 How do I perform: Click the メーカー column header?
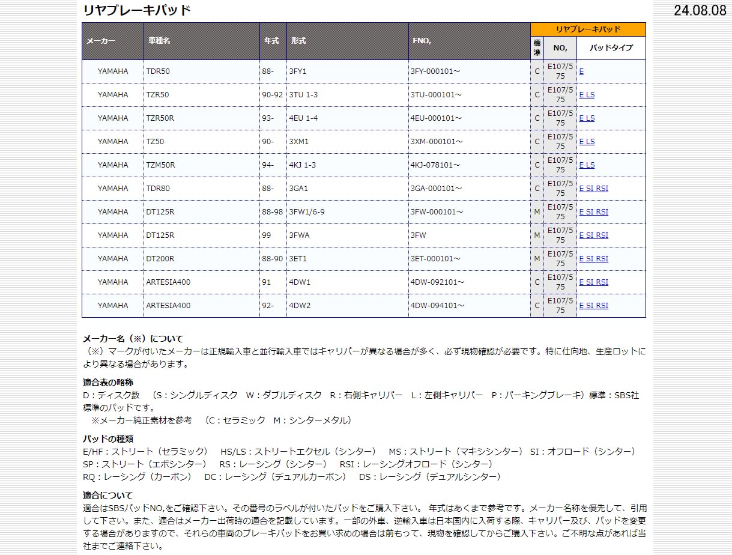click(113, 41)
